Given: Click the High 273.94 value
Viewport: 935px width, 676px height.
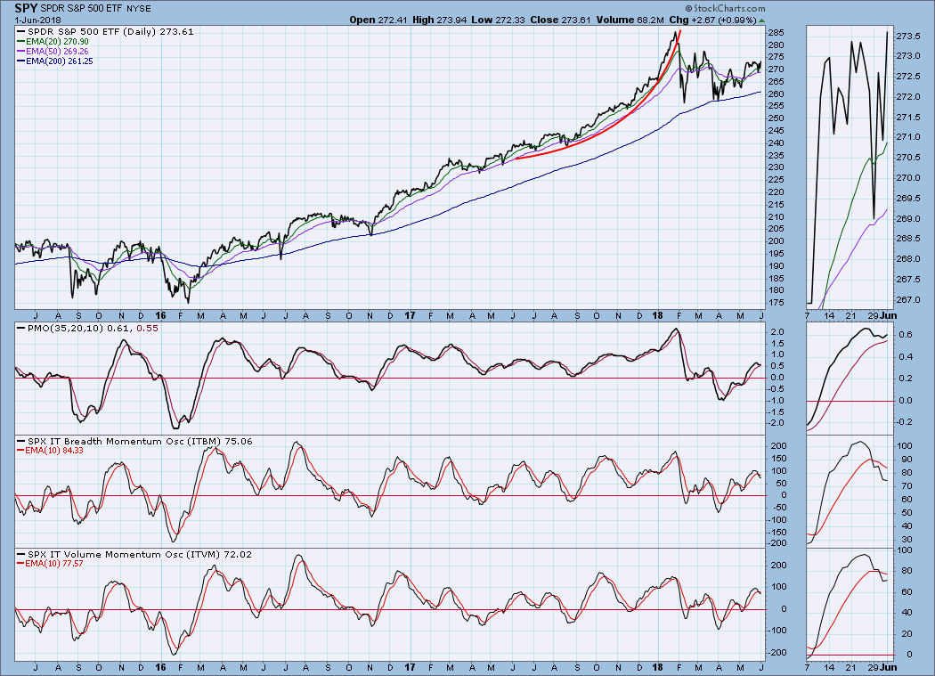Looking at the screenshot, I should click(x=440, y=20).
